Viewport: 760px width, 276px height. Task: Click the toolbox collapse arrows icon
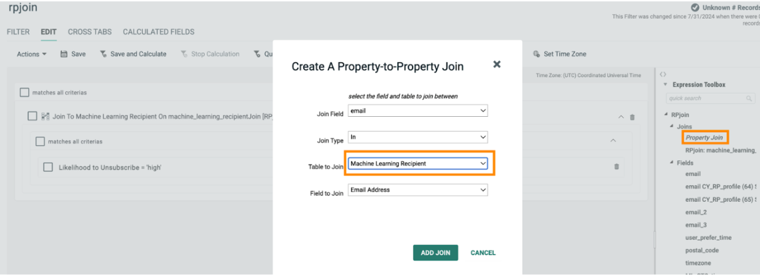point(663,74)
